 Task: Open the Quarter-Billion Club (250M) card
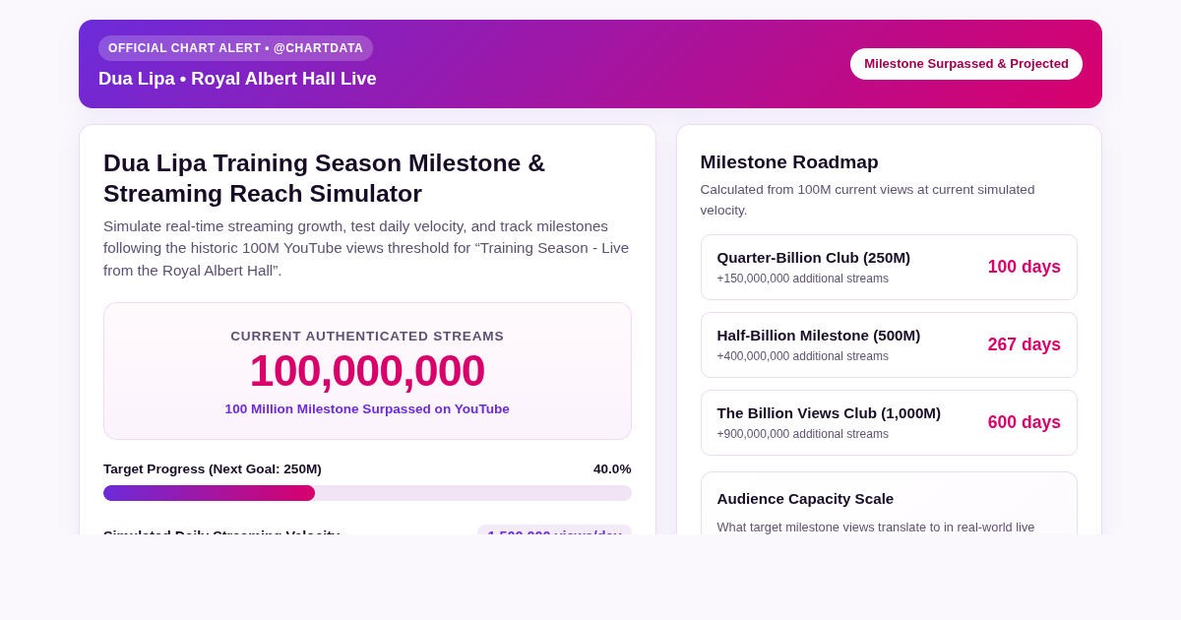[x=889, y=267]
